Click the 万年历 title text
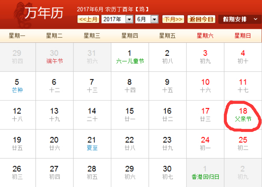Screen dimensions: 262x187 (43, 13)
